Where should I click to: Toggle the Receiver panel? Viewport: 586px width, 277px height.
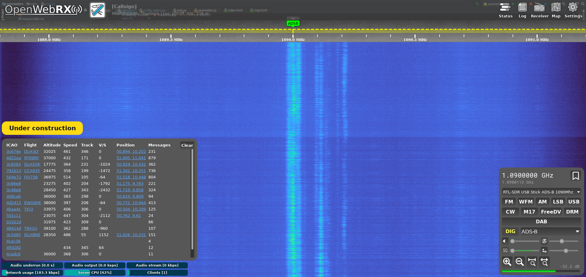(540, 10)
